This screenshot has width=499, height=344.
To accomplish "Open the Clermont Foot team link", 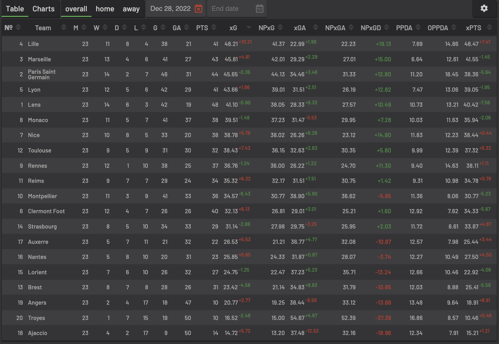I will point(46,211).
